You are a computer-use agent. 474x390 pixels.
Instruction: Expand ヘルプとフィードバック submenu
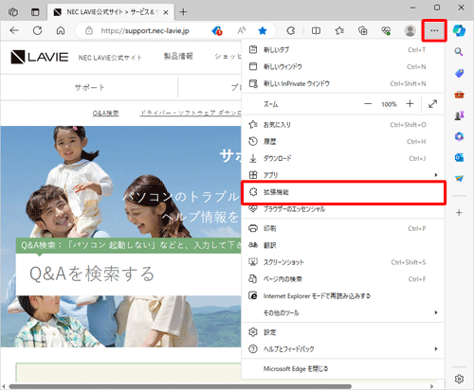coord(343,349)
